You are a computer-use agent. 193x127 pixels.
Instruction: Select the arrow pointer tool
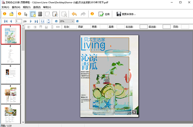[26, 14]
